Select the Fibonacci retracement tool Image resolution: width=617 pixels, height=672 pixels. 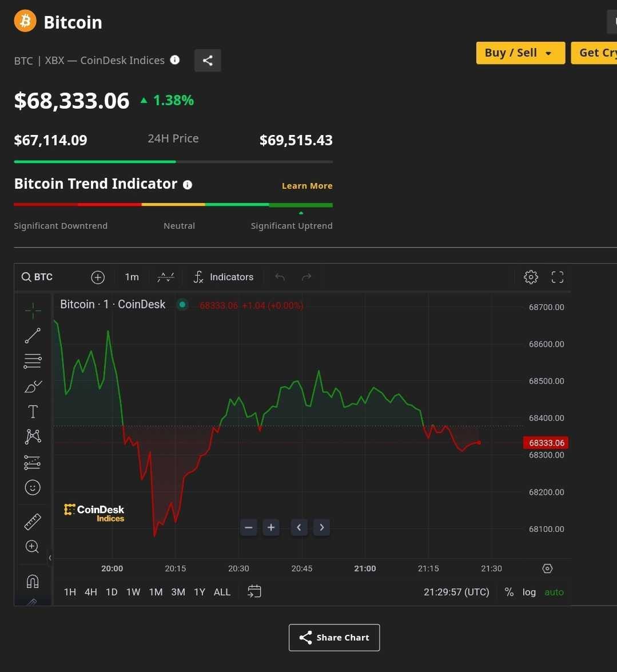[x=33, y=361]
